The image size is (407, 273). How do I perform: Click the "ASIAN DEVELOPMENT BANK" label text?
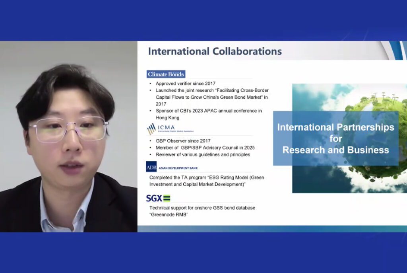coord(178,168)
